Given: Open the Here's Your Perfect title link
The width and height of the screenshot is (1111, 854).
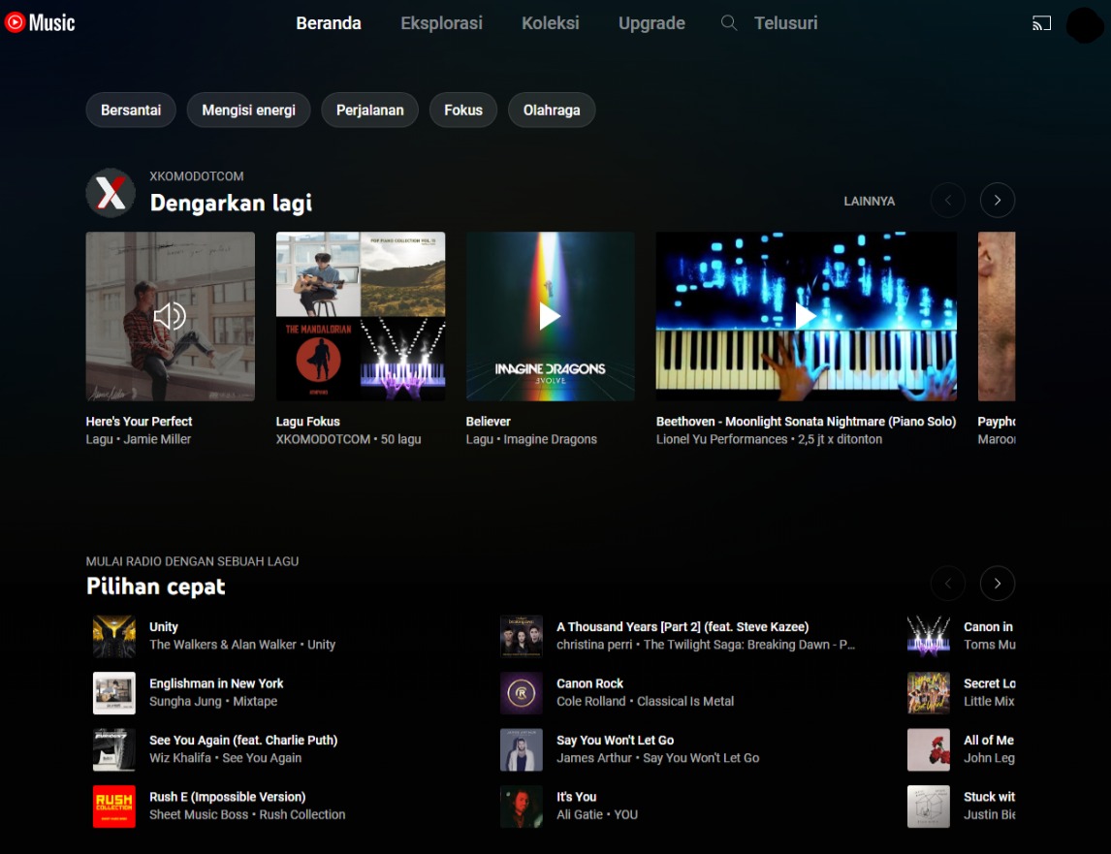Looking at the screenshot, I should point(139,422).
